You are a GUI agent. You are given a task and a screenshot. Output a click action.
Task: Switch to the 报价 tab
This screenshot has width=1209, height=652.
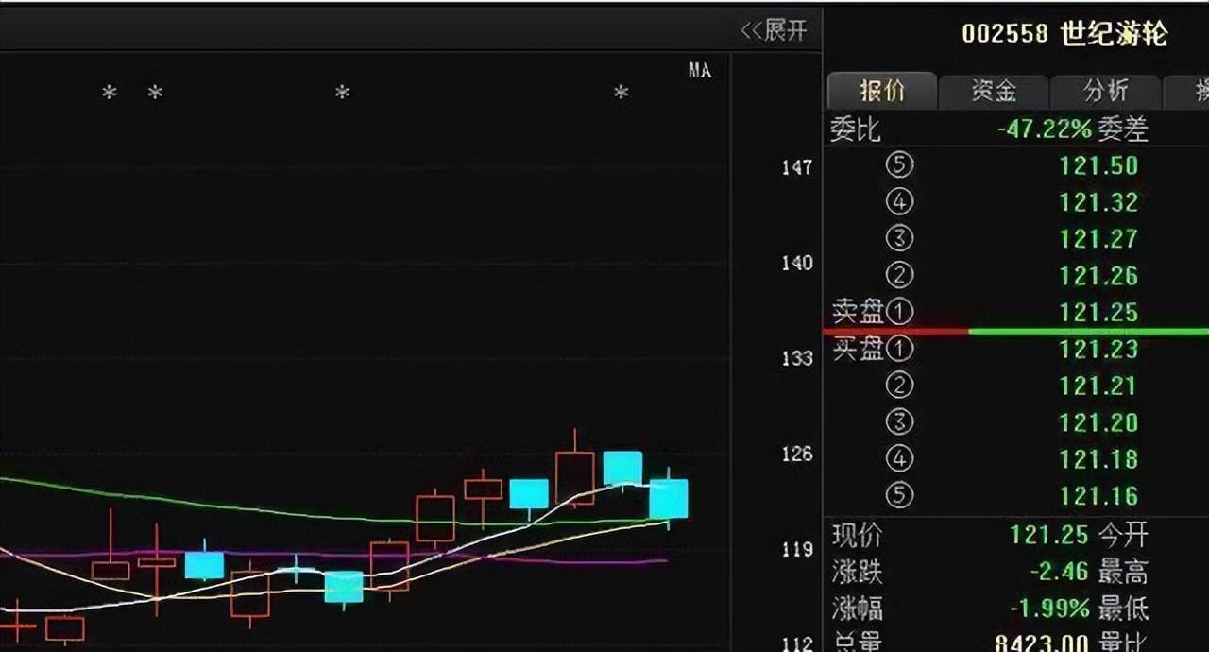pyautogui.click(x=881, y=91)
